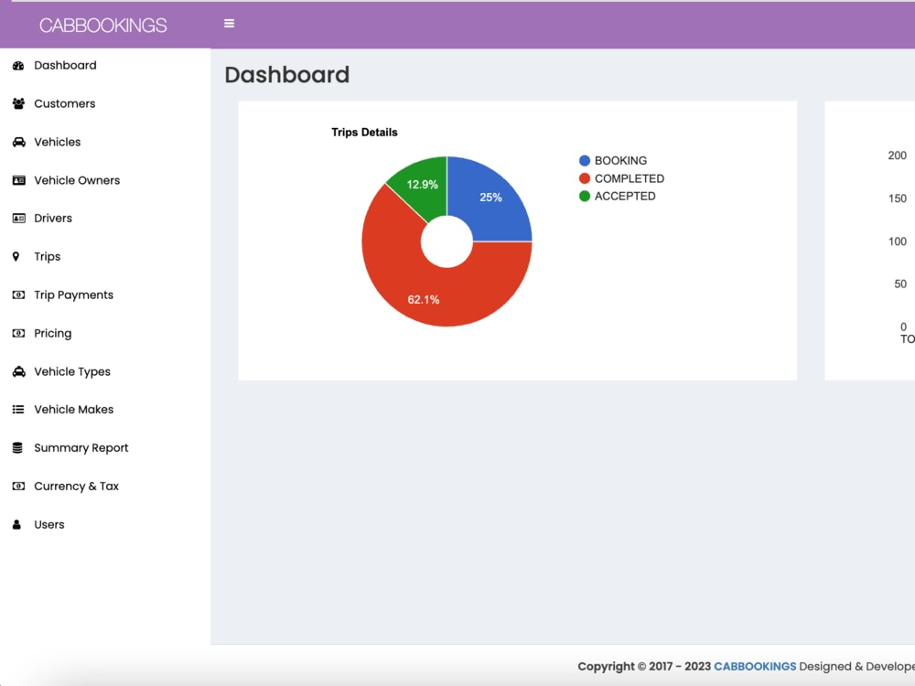Go to the Vehicles page
This screenshot has height=686, width=915.
click(x=57, y=142)
